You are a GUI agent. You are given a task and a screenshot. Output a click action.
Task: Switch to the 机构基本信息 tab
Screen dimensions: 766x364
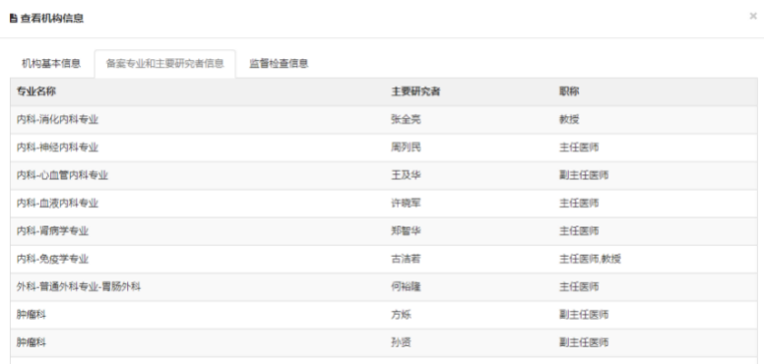coord(51,63)
